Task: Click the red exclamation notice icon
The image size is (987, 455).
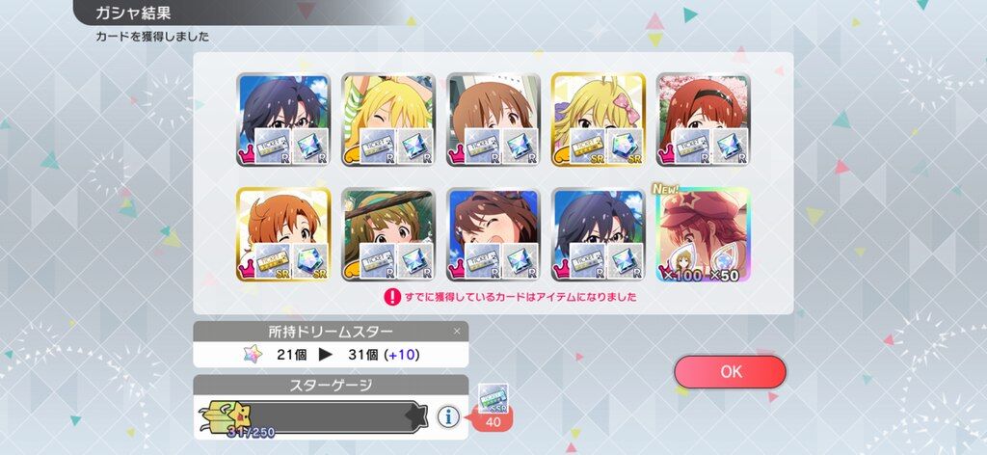Action: (x=392, y=297)
